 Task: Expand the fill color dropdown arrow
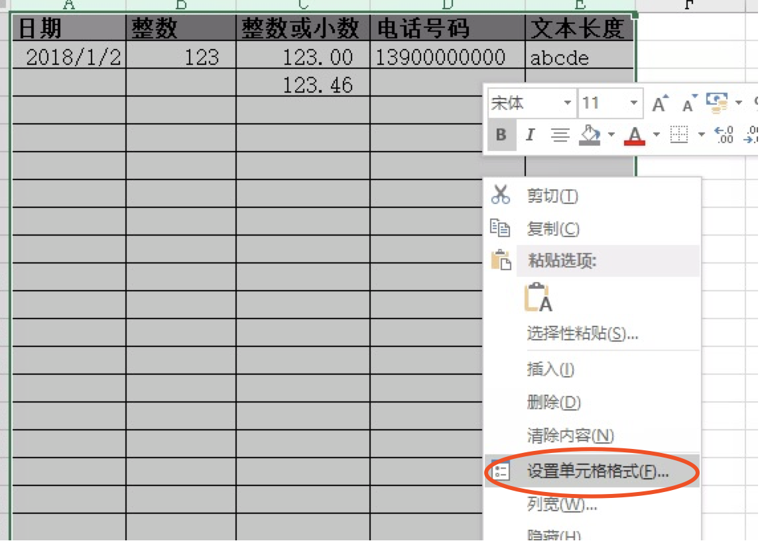point(611,134)
